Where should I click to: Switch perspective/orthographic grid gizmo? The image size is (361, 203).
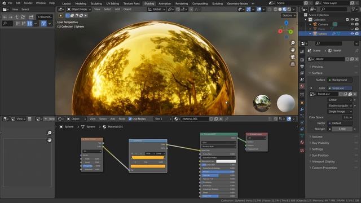click(x=293, y=64)
